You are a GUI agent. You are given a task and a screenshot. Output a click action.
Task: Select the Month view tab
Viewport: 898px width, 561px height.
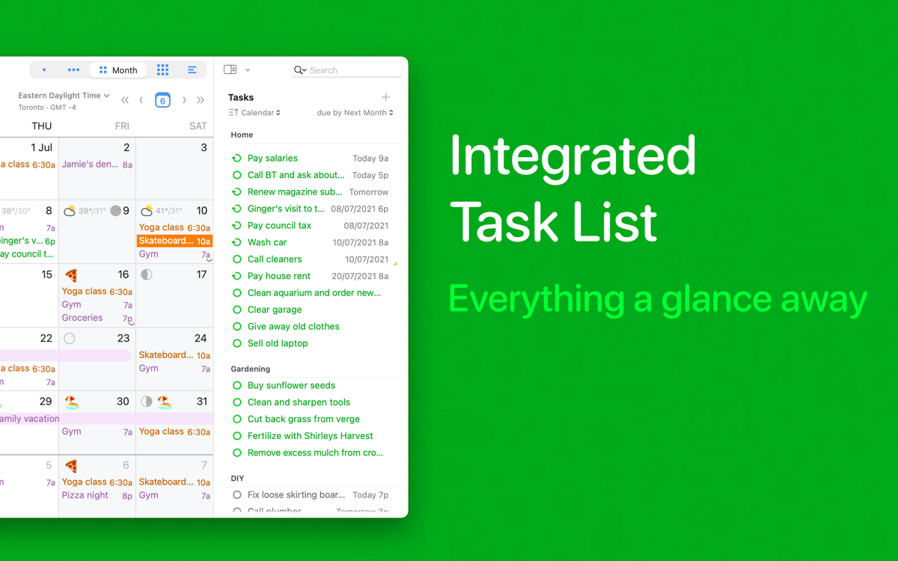pos(117,70)
